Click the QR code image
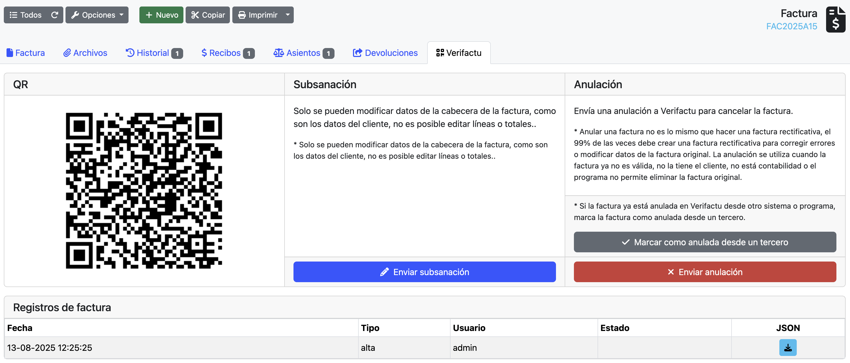850x363 pixels. [x=144, y=190]
